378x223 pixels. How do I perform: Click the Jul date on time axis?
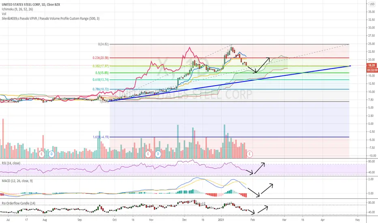8,220
